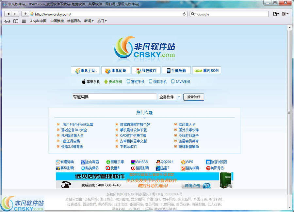294x212 pixels.
Task: Open Top Sites grid icon
Action: pyautogui.click(x=24, y=21)
